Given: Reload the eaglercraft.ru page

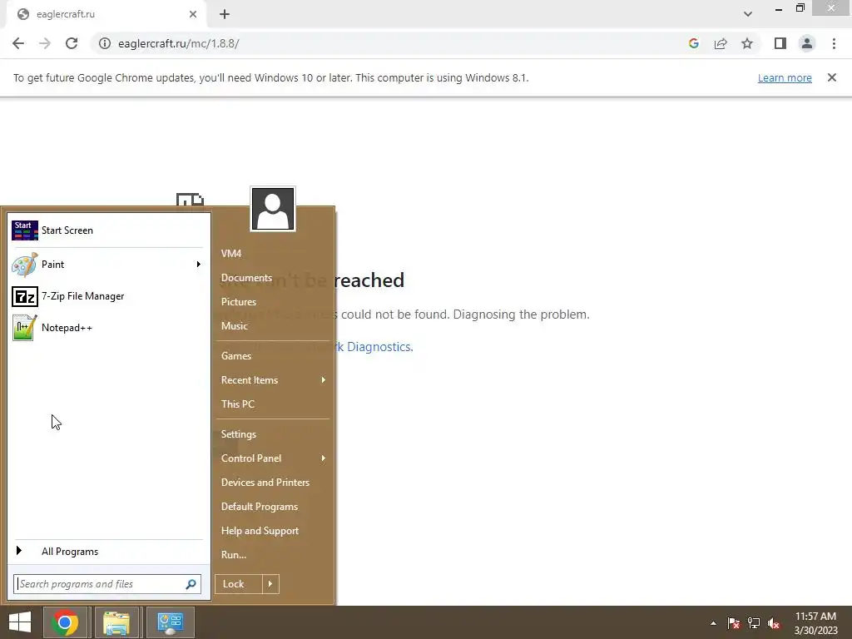Looking at the screenshot, I should point(72,43).
